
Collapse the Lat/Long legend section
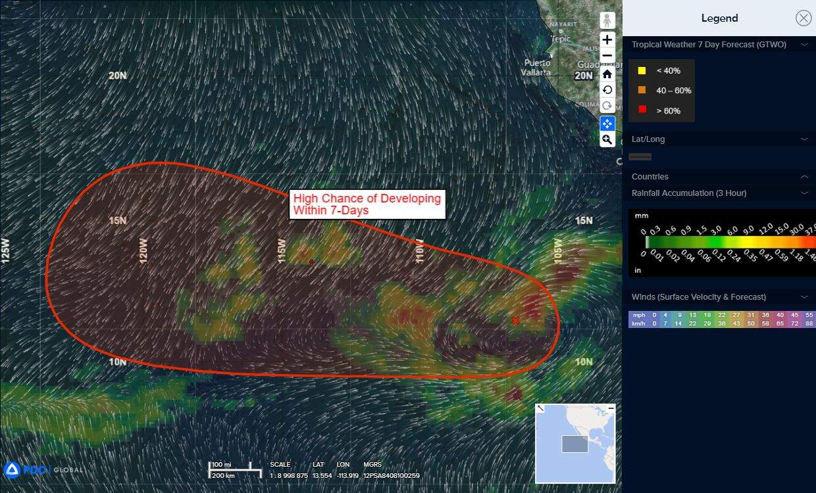[803, 139]
